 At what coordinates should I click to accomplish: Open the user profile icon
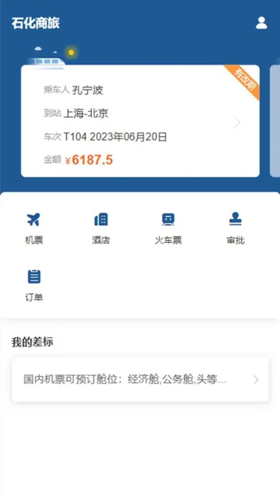tap(261, 23)
